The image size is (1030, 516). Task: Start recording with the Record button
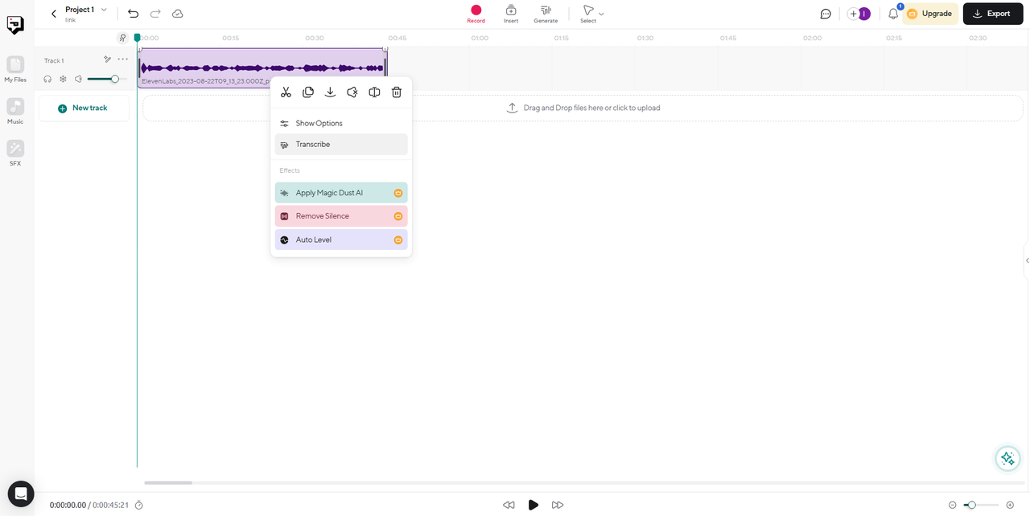(x=476, y=14)
